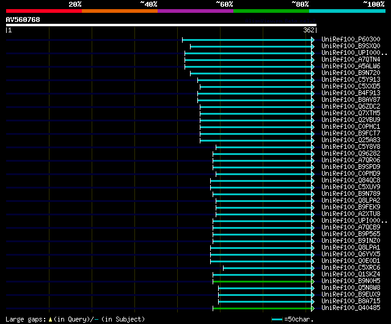This screenshot has width=391, height=324.
Task: Select the UniRef100_A7QCB9 hit
Action: coord(351,228)
